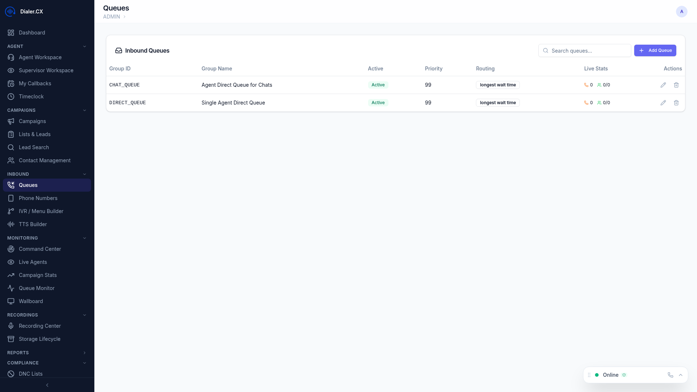Click the Timeclock clock icon
Viewport: 697px width, 392px height.
point(11,97)
